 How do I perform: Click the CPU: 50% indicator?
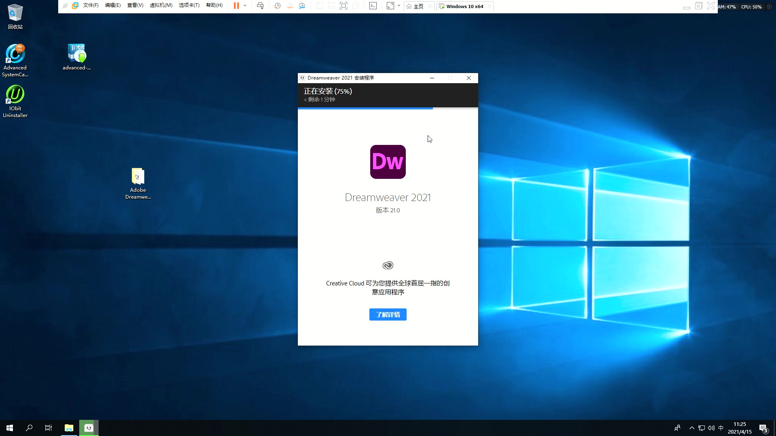[x=751, y=7]
